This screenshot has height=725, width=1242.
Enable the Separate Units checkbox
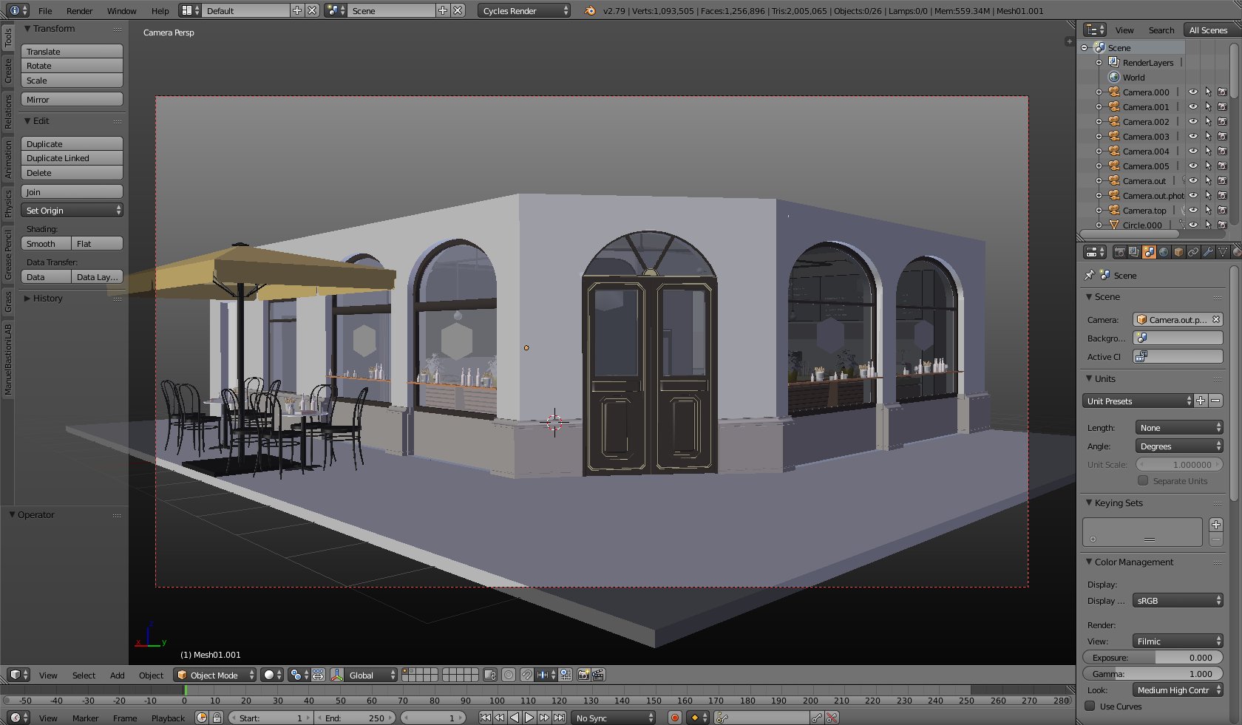coord(1143,480)
